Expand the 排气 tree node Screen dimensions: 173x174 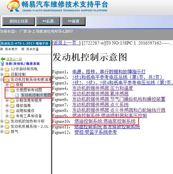pos(2,132)
